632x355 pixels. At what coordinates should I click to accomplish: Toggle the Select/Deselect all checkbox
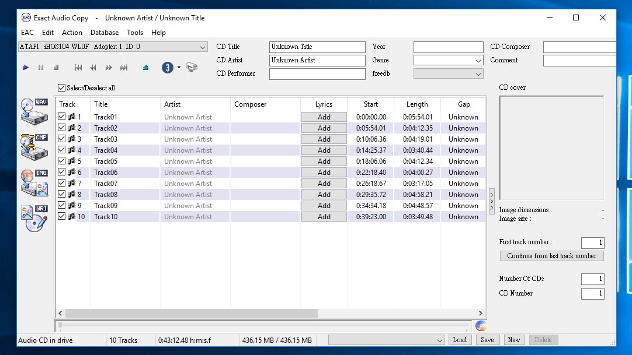(62, 87)
